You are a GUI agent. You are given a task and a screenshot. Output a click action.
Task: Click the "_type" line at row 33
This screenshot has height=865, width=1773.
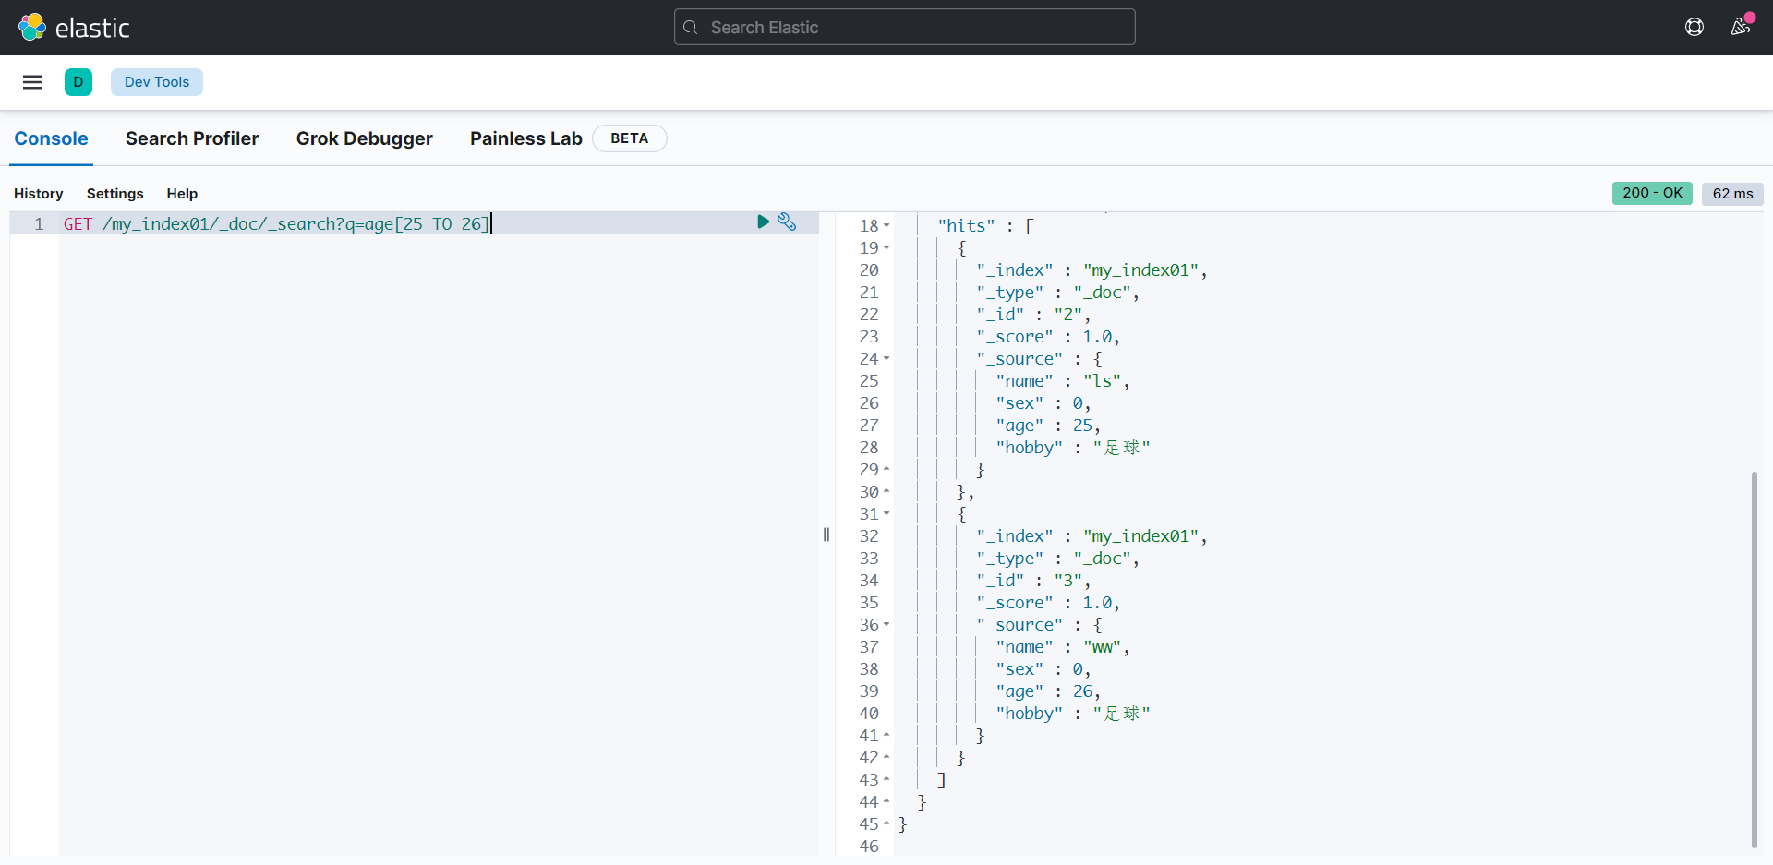coord(1057,559)
